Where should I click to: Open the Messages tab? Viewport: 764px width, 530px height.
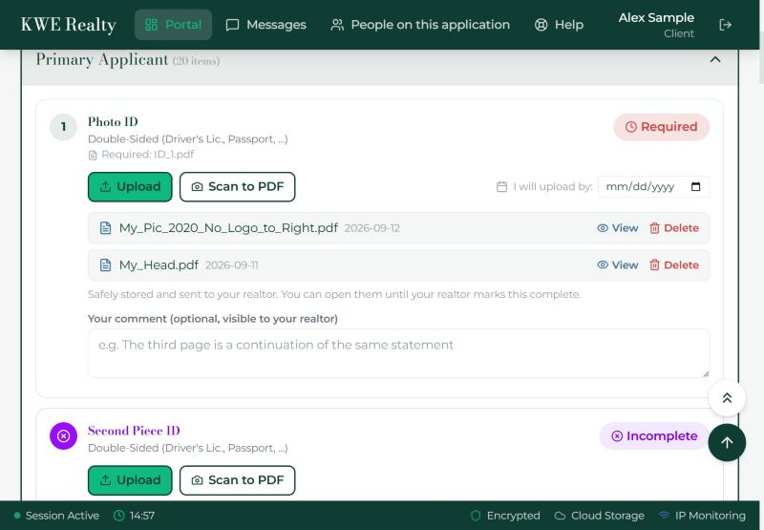(266, 25)
